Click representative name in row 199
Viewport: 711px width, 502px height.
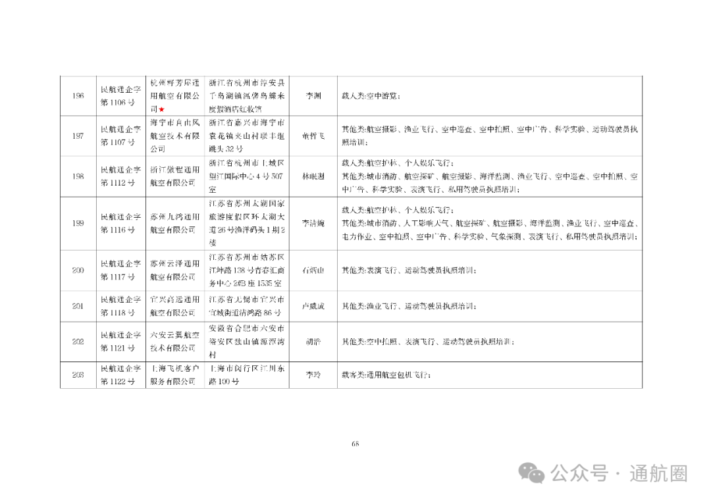(313, 223)
